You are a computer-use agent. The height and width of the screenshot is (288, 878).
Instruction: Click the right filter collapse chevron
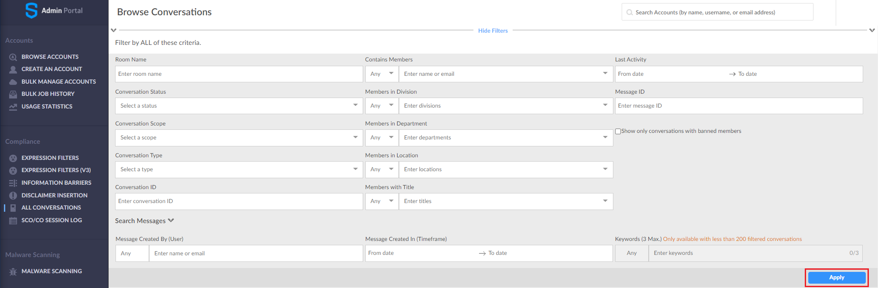pyautogui.click(x=872, y=30)
